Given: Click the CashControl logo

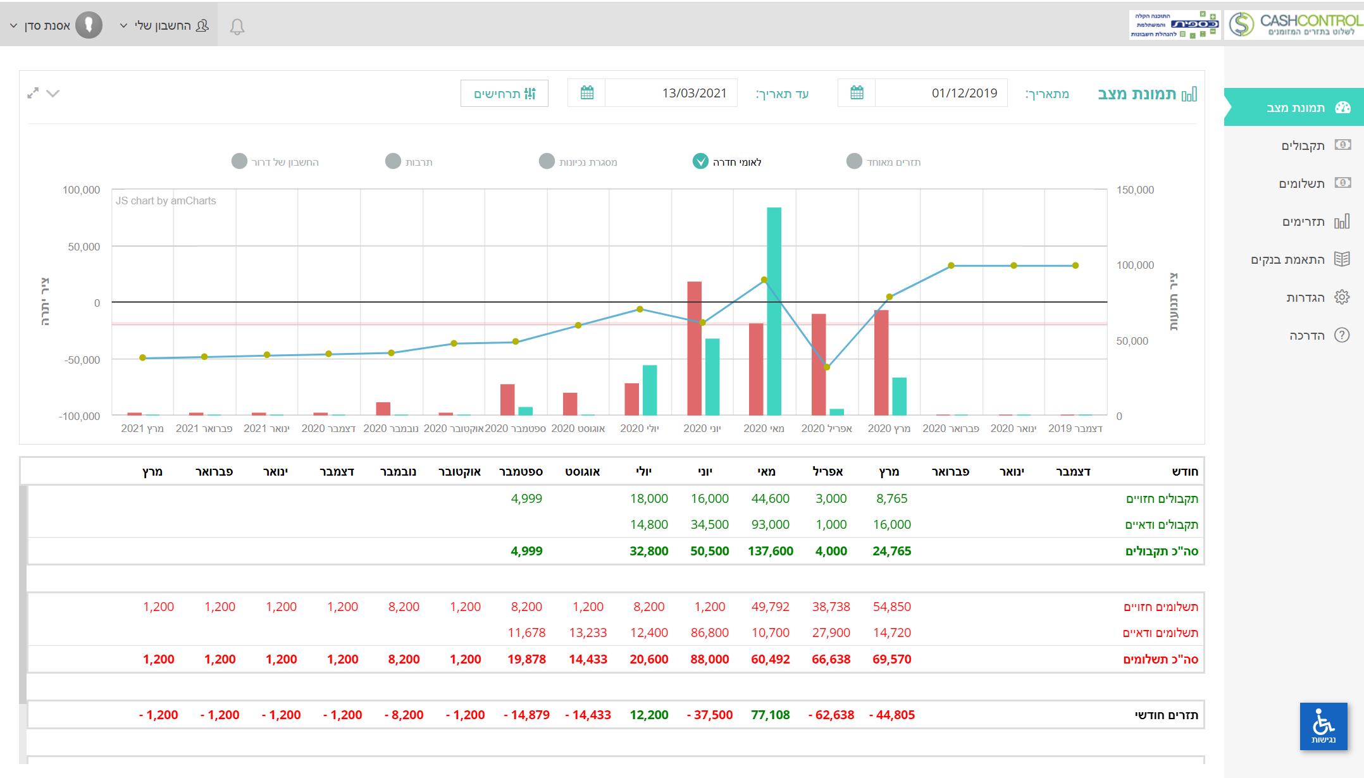Looking at the screenshot, I should [1294, 25].
